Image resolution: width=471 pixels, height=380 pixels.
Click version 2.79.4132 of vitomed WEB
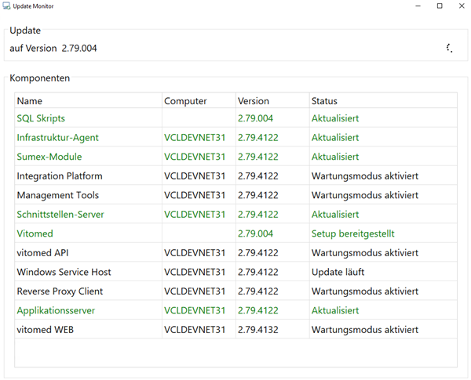pos(258,329)
